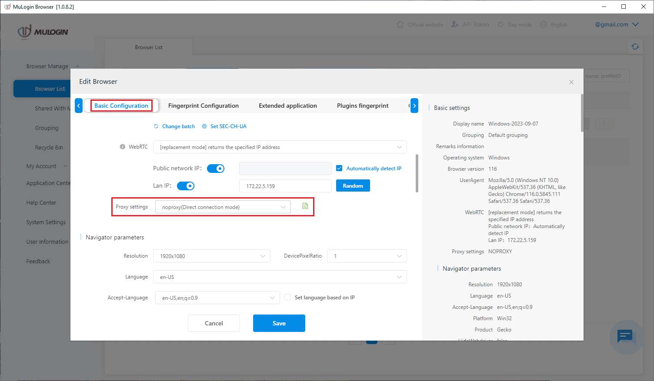Click the WebRTC info icon
This screenshot has height=381, width=654.
click(x=123, y=147)
